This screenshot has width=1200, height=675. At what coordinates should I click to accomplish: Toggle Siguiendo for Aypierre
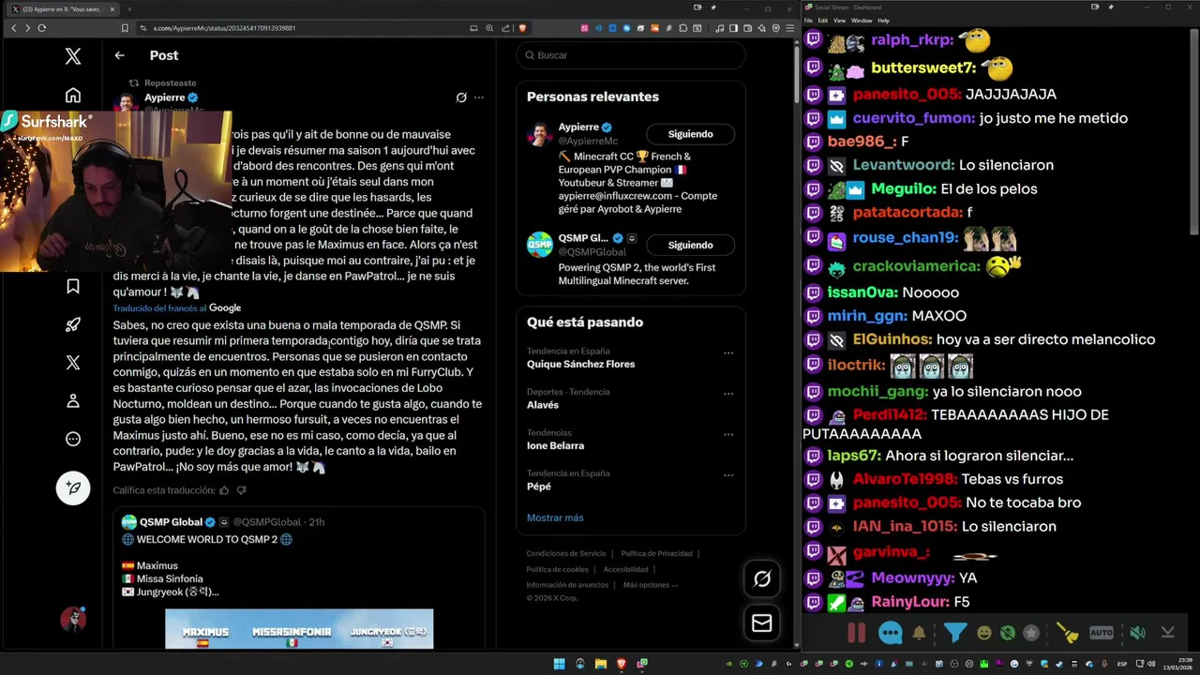(x=690, y=134)
